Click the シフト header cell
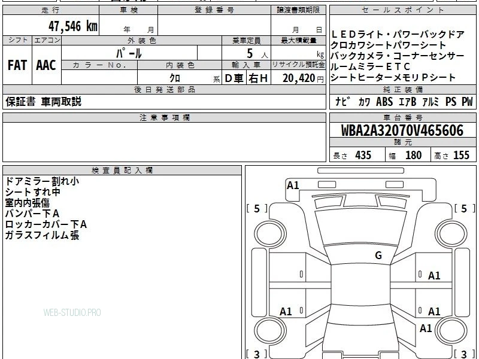Image resolution: width=479 pixels, height=359 pixels. point(17,40)
